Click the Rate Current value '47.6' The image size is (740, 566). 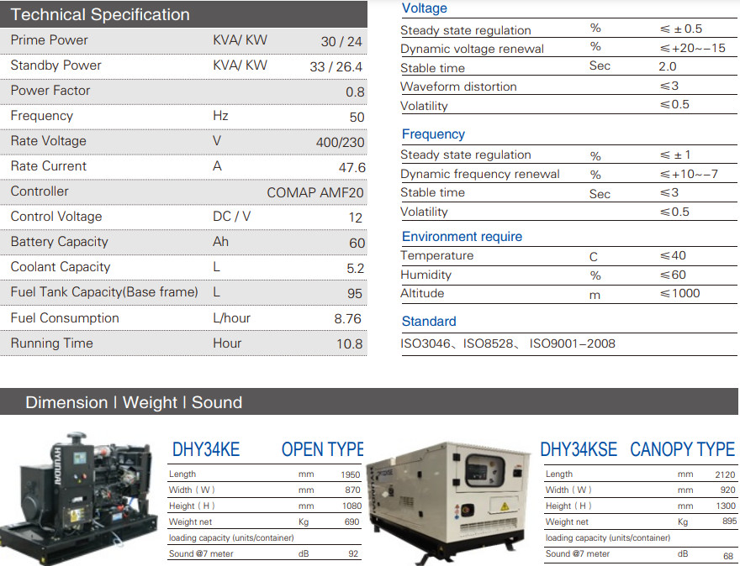click(x=352, y=167)
